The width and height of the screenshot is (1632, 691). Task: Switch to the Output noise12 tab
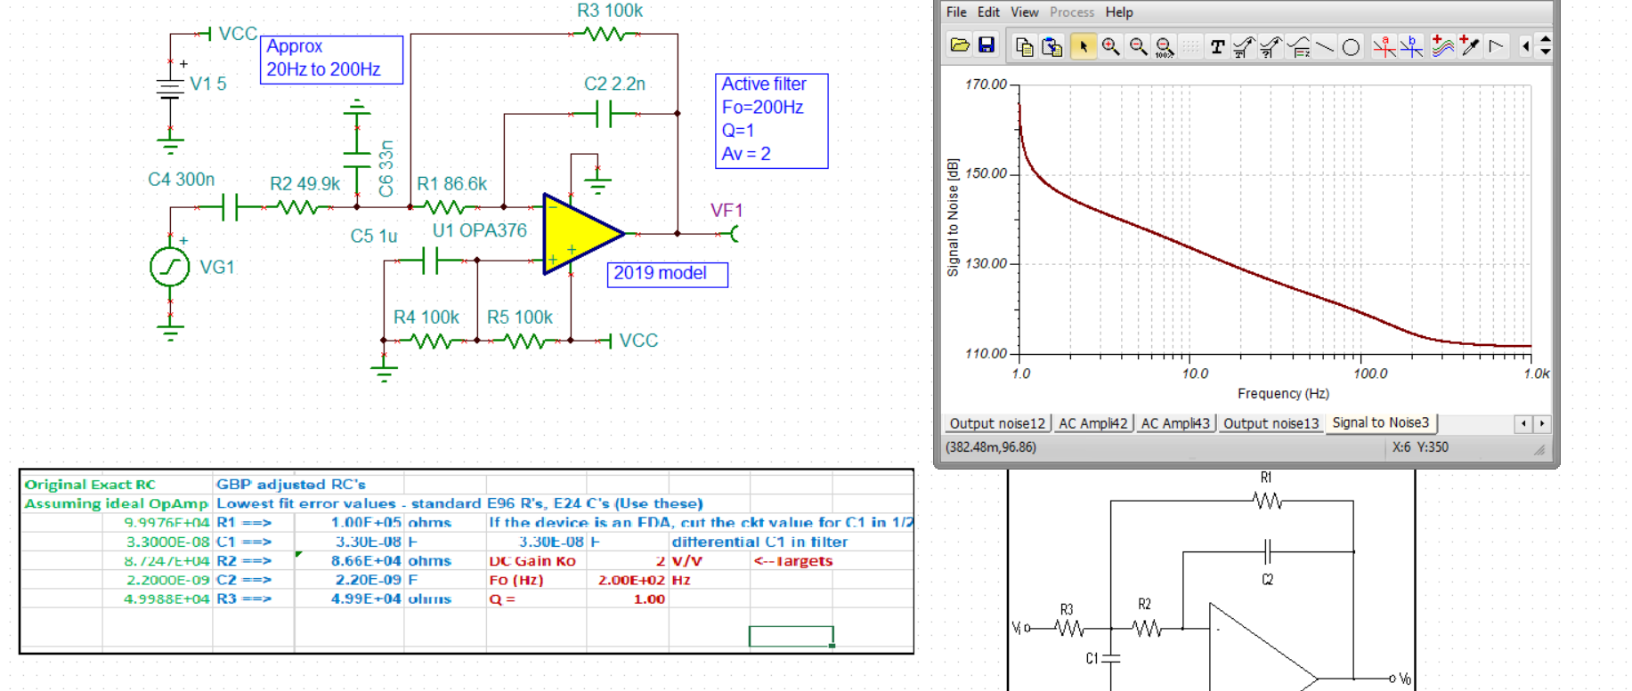pyautogui.click(x=997, y=423)
